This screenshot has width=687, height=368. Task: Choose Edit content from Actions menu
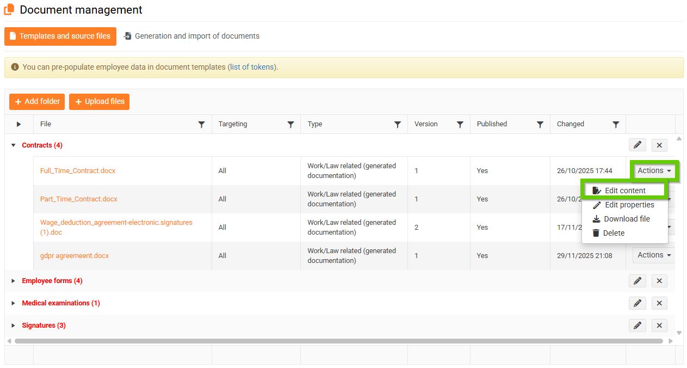[x=624, y=191]
